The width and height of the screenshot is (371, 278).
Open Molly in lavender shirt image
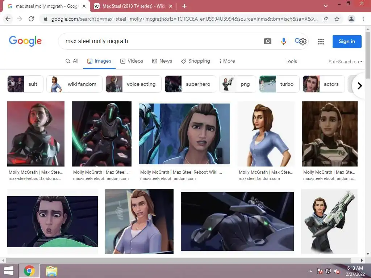click(139, 222)
